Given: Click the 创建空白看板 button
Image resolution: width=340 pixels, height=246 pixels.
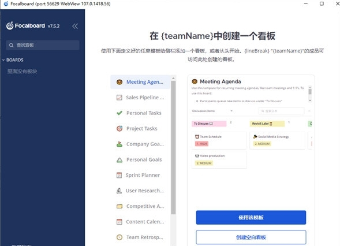Looking at the screenshot, I should click(x=251, y=237).
